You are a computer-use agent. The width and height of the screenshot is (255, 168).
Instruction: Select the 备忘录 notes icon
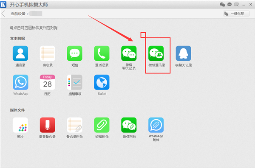click(48, 53)
